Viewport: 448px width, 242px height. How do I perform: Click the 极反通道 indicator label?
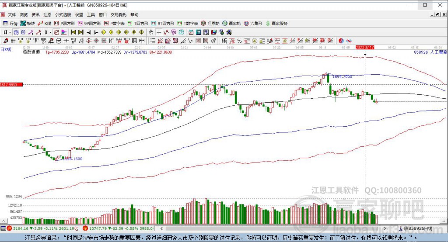tap(31, 52)
